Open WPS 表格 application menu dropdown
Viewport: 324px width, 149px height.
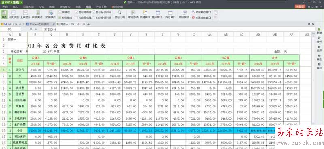point(21,2)
